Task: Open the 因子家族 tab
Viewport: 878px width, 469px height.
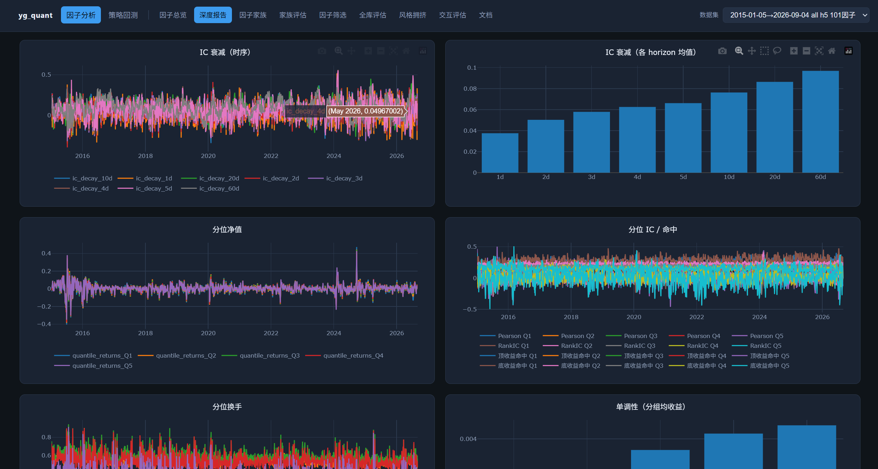Action: click(x=253, y=15)
